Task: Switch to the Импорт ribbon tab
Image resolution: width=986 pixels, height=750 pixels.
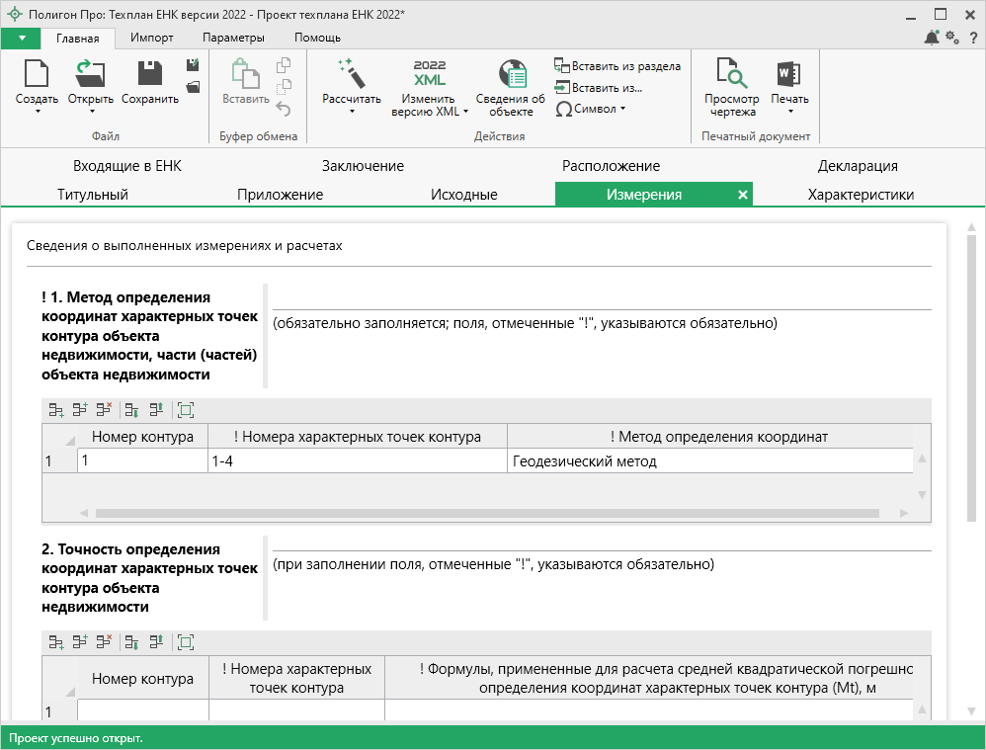Action: (x=151, y=38)
